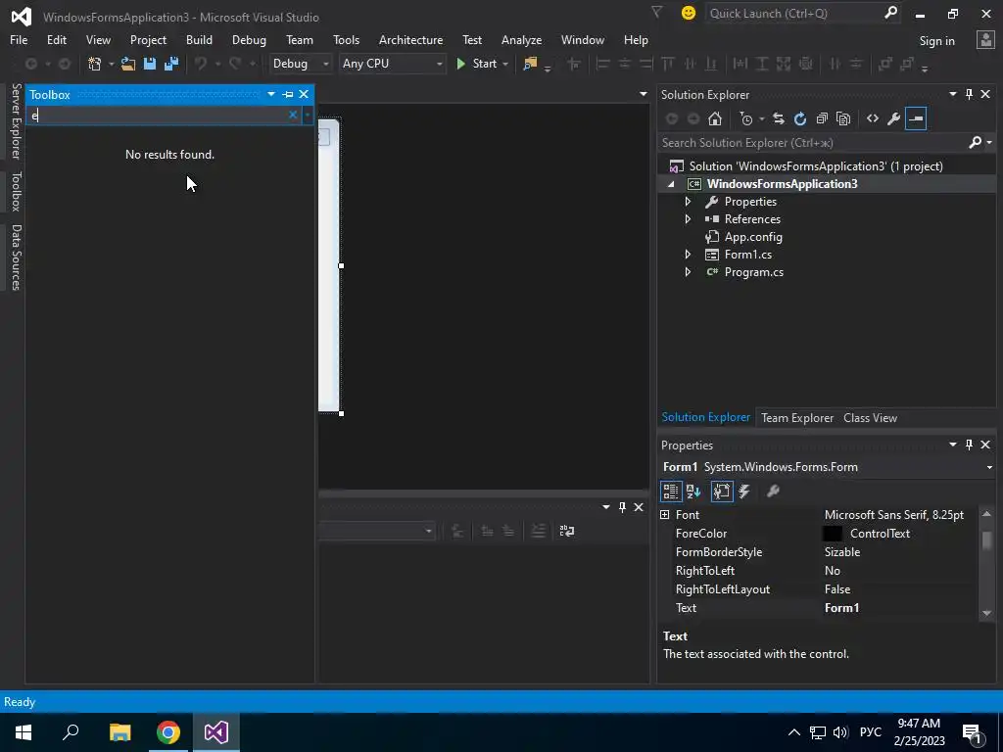Collapse the WindowsFormsApplication3 project node
The width and height of the screenshot is (1003, 752).
[x=671, y=184]
